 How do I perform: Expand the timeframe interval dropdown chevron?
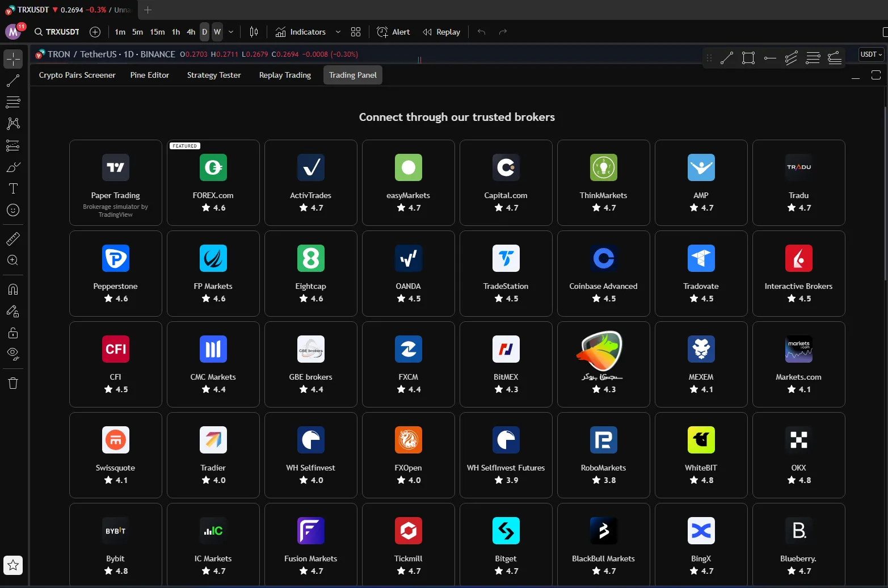(231, 32)
